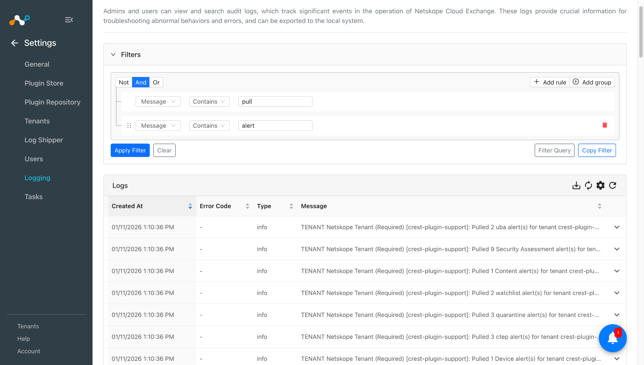Image resolution: width=644 pixels, height=365 pixels.
Task: Show the Filter Query
Action: [x=554, y=150]
